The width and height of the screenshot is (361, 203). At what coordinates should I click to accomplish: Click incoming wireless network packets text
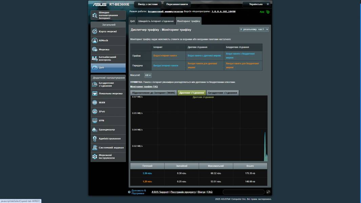pyautogui.click(x=240, y=55)
